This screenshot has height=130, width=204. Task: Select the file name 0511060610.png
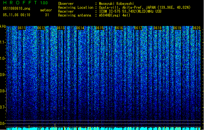(x=17, y=8)
